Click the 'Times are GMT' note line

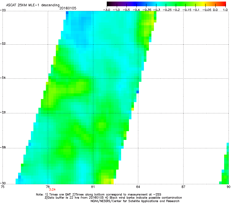pyautogui.click(x=99, y=195)
